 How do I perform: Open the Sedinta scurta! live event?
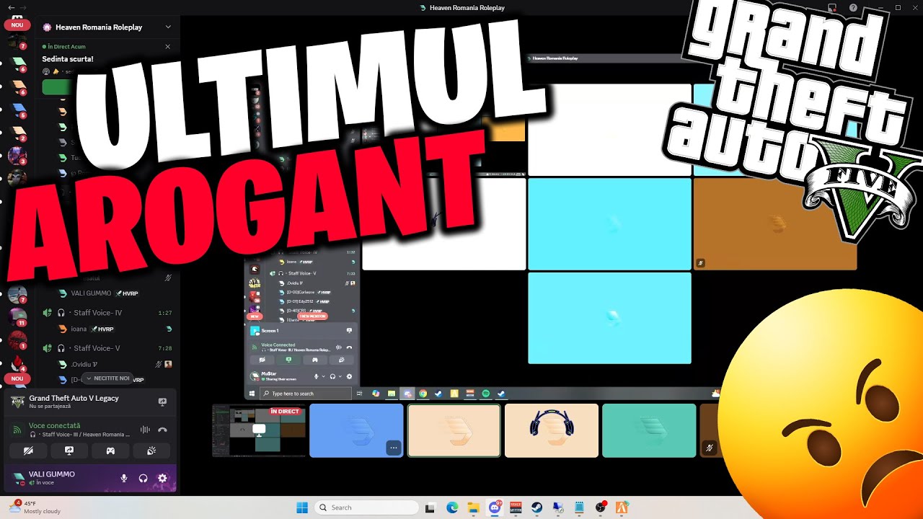point(68,59)
